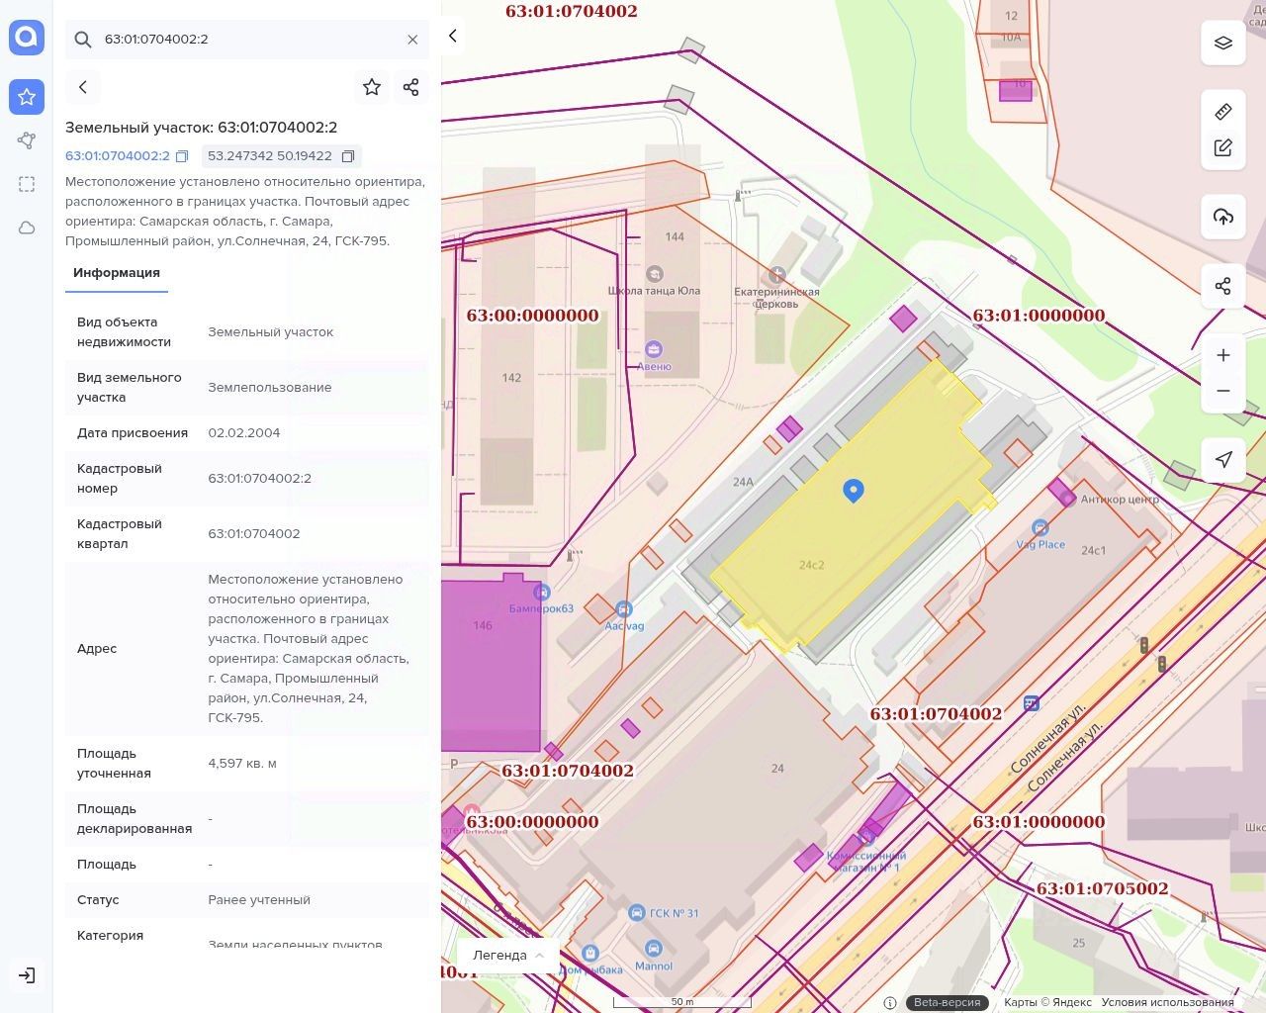The width and height of the screenshot is (1266, 1013).
Task: Click the coordinates text 53.247342 50.19422
Action: point(270,156)
